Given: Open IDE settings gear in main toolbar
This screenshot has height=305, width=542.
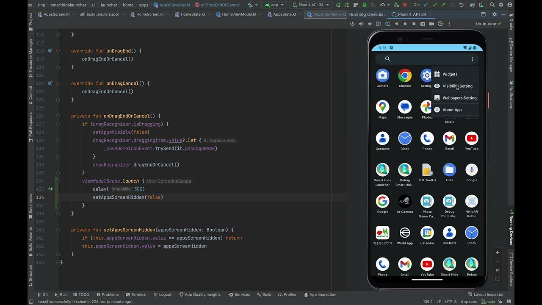Looking at the screenshot, I should (x=501, y=5).
